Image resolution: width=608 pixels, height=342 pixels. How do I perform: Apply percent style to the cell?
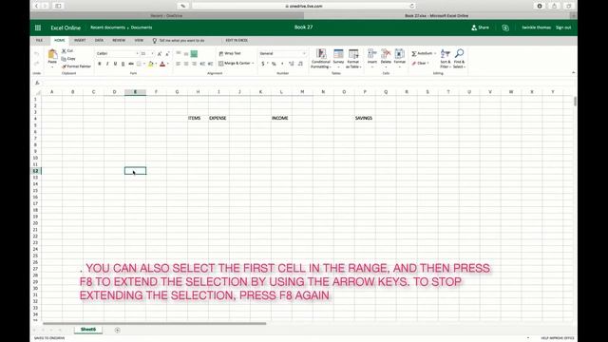pyautogui.click(x=274, y=64)
